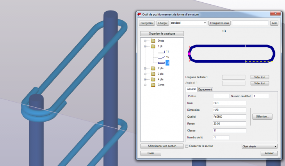Click the highlighted 13 tree label
Image resolution: width=285 pixels, height=166 pixels.
(x=167, y=63)
